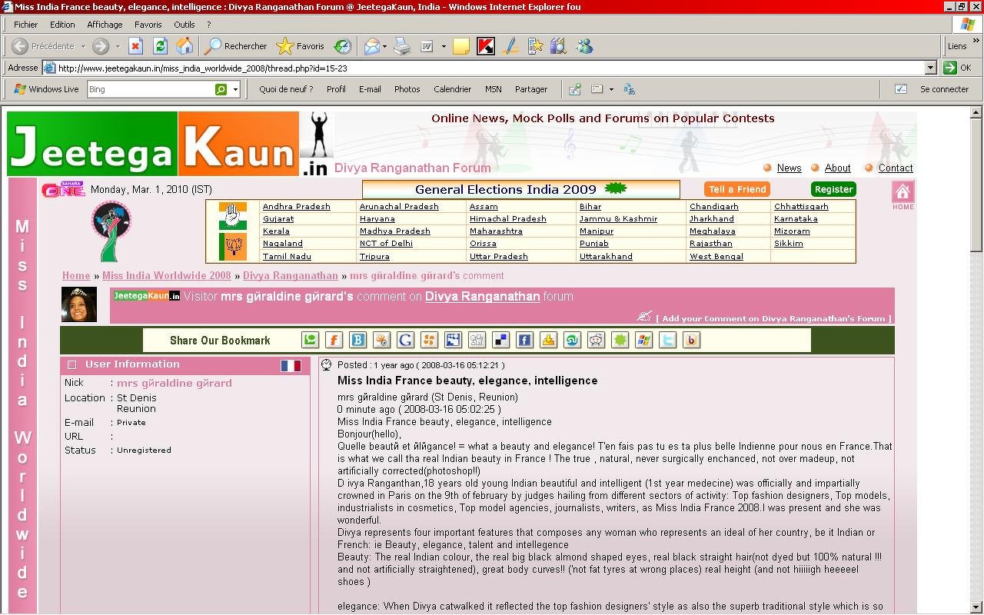Open the Tamil Nadu election link
Viewport: 984px width, 615px height.
[287, 256]
